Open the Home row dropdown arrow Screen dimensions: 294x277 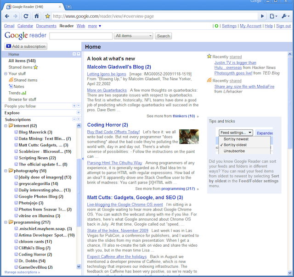pos(79,54)
